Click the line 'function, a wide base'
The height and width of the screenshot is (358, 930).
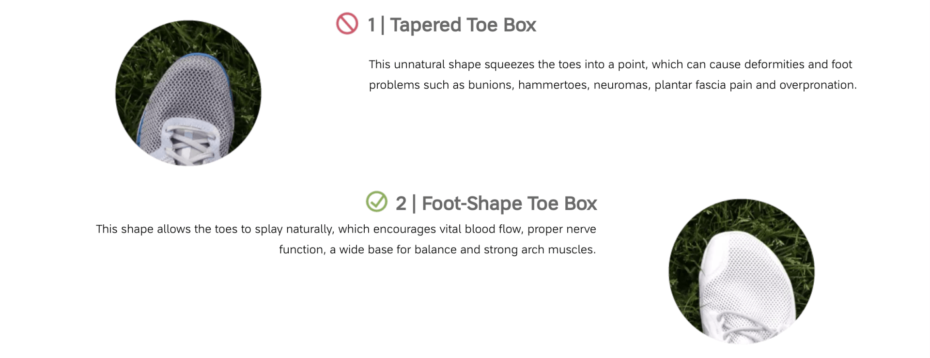pyautogui.click(x=437, y=249)
